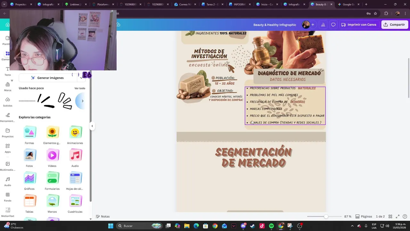410x231 pixels.
Task: Click the Generar imágenes button
Action: 48,78
